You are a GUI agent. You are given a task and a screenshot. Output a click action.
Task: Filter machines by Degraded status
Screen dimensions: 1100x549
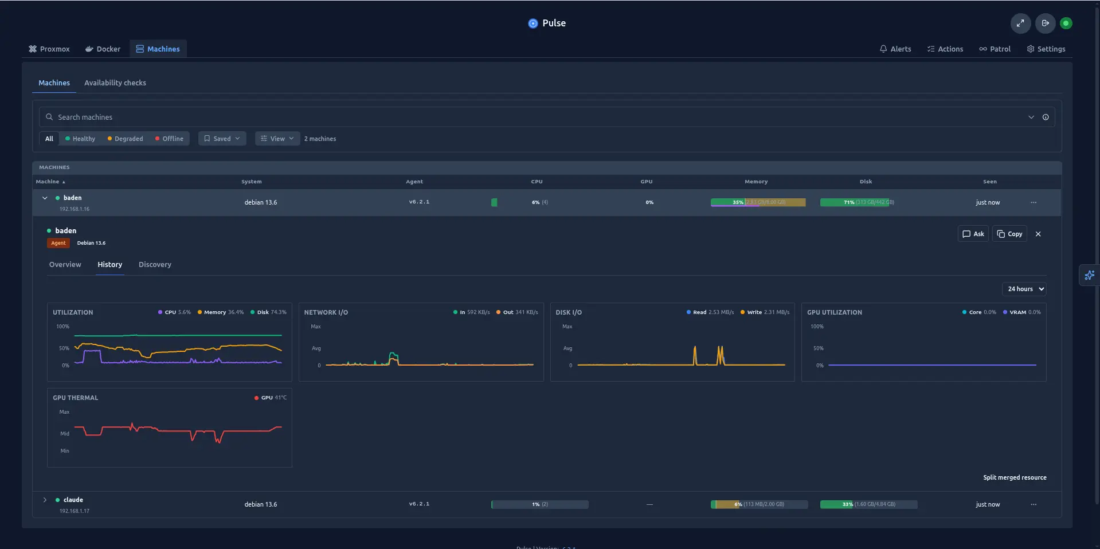126,139
